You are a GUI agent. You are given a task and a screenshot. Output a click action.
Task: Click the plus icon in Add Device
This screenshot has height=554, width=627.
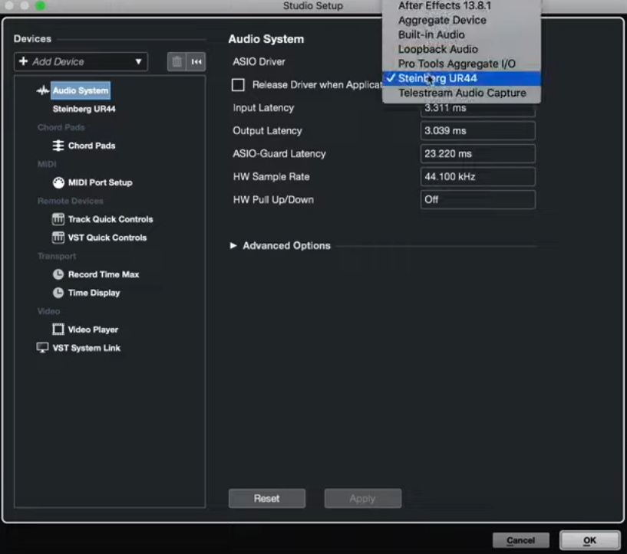click(24, 61)
